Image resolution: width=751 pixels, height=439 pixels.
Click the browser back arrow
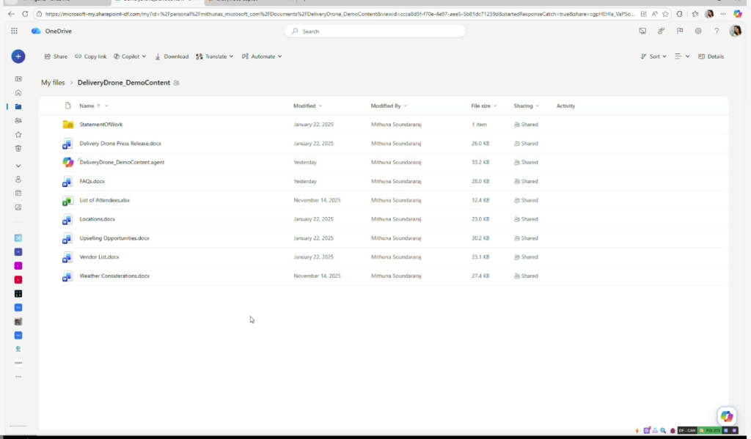point(11,14)
